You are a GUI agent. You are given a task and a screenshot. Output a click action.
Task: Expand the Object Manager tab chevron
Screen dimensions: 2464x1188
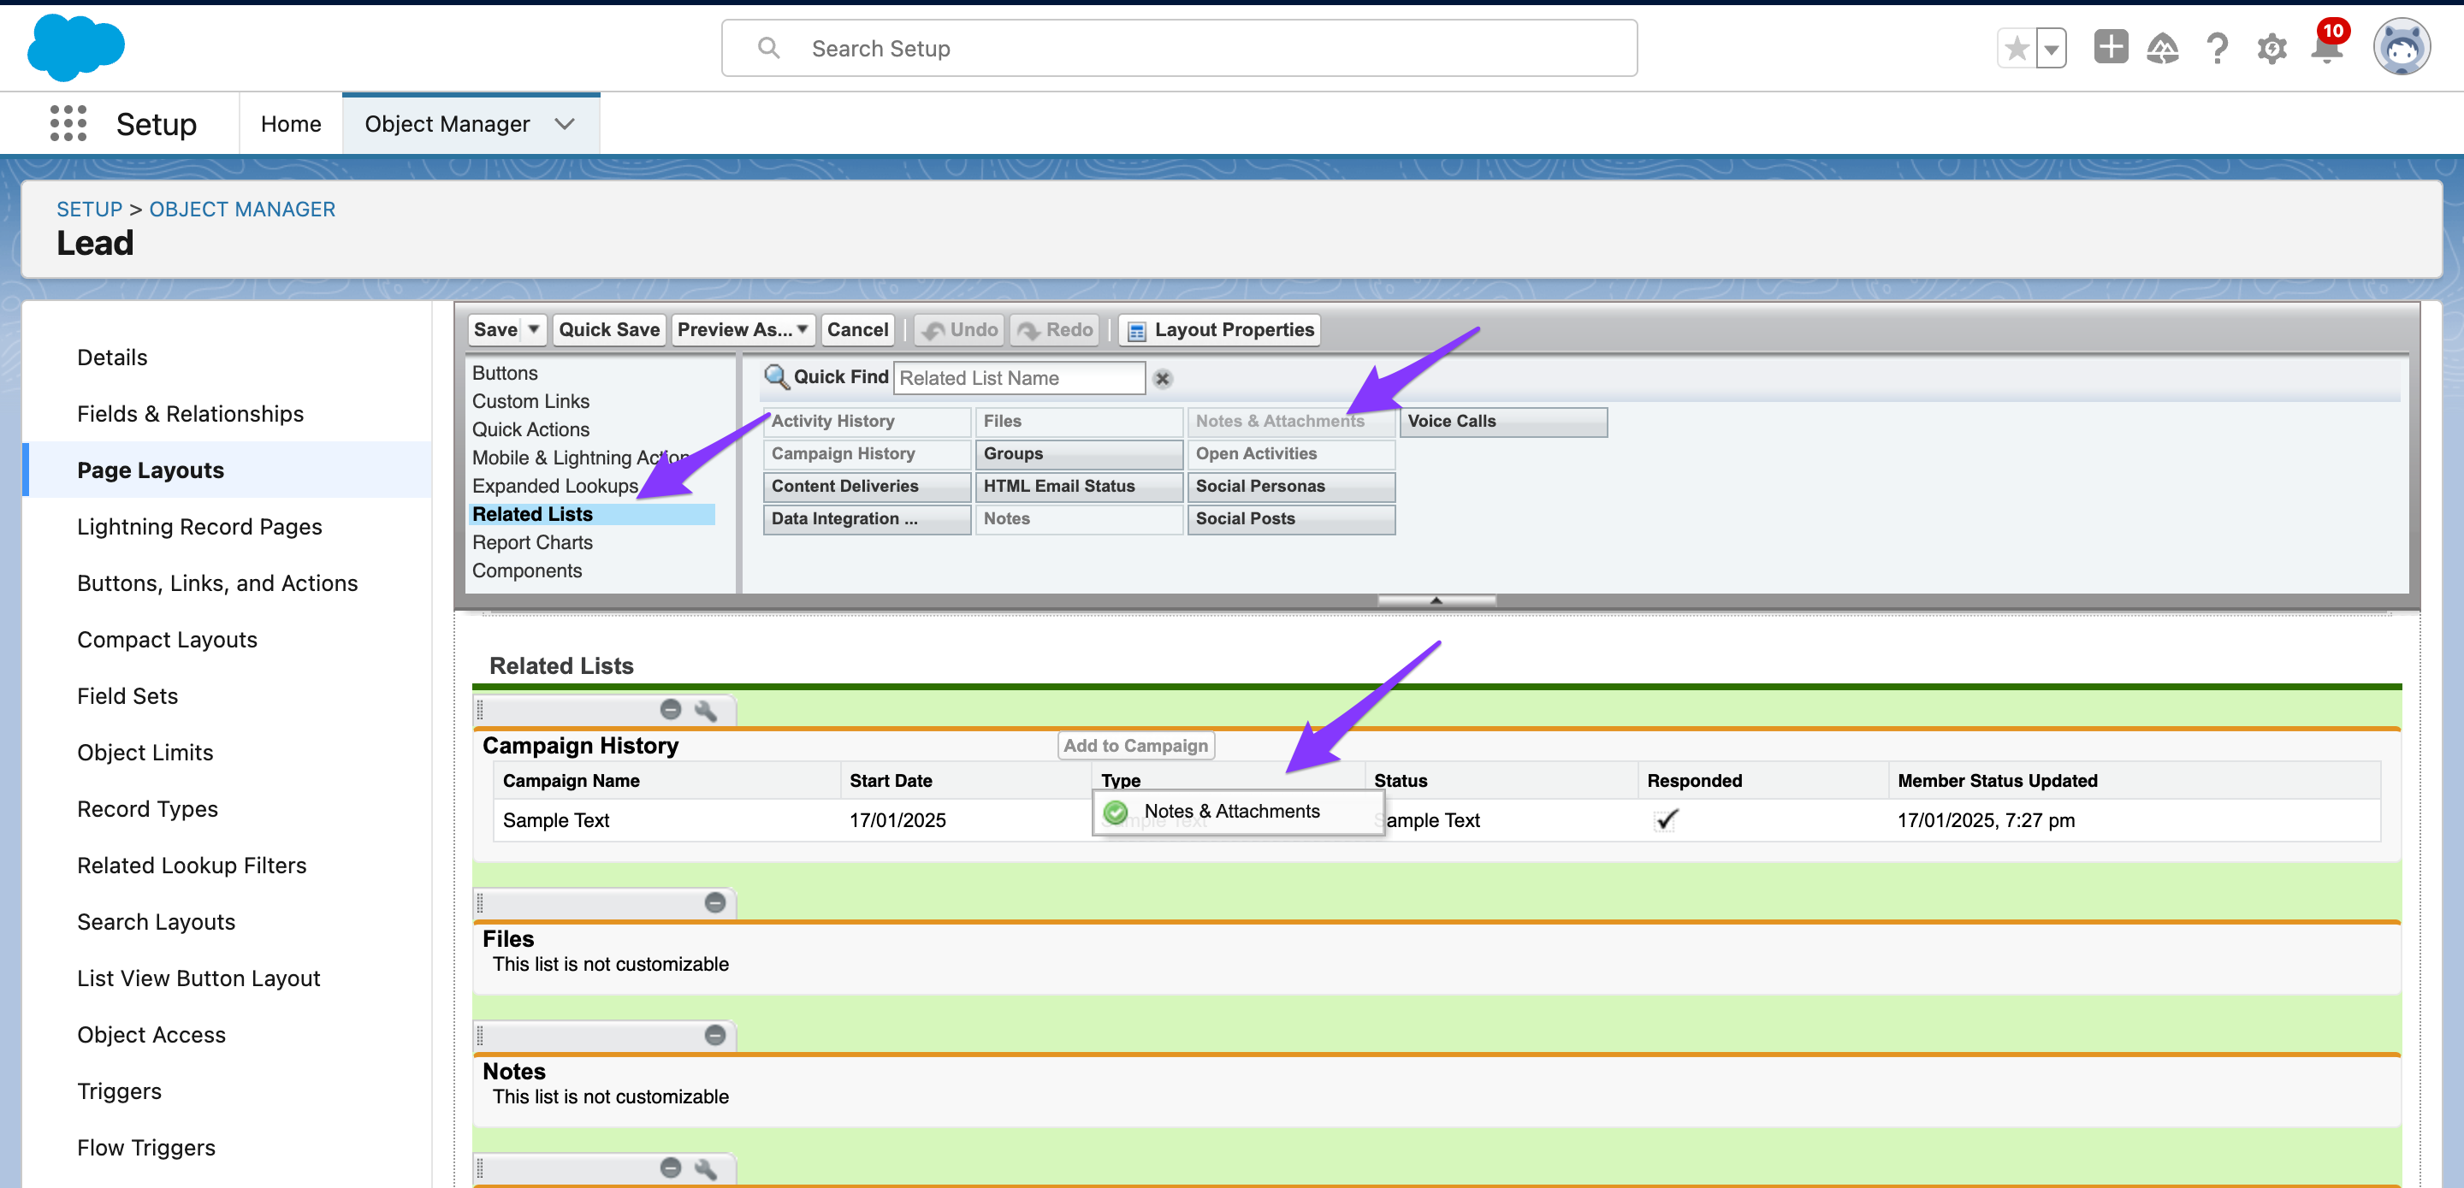tap(565, 124)
